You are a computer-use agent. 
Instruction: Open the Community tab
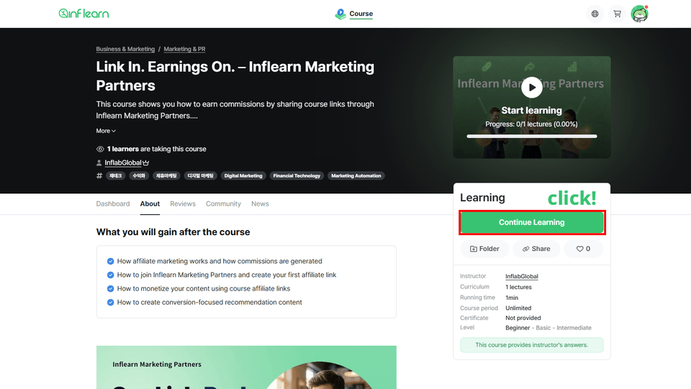(223, 203)
